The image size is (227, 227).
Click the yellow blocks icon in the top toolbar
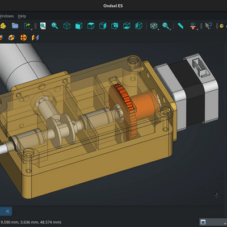pos(3,26)
